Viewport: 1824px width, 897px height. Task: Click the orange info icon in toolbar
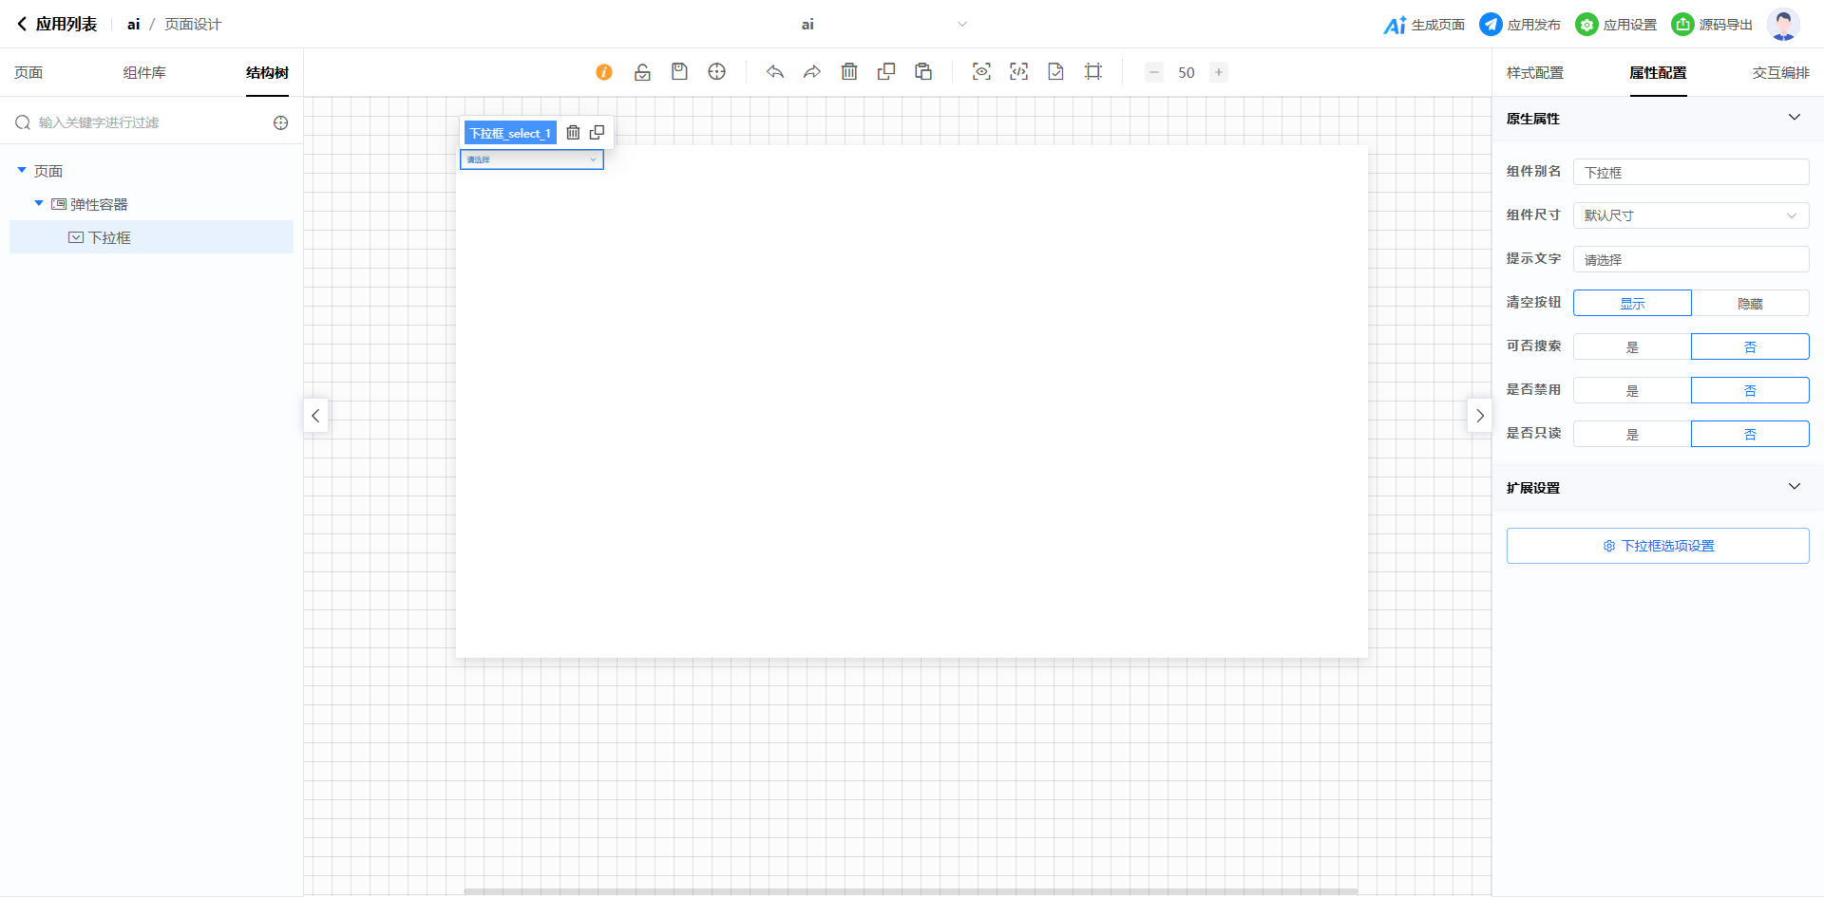(x=604, y=72)
